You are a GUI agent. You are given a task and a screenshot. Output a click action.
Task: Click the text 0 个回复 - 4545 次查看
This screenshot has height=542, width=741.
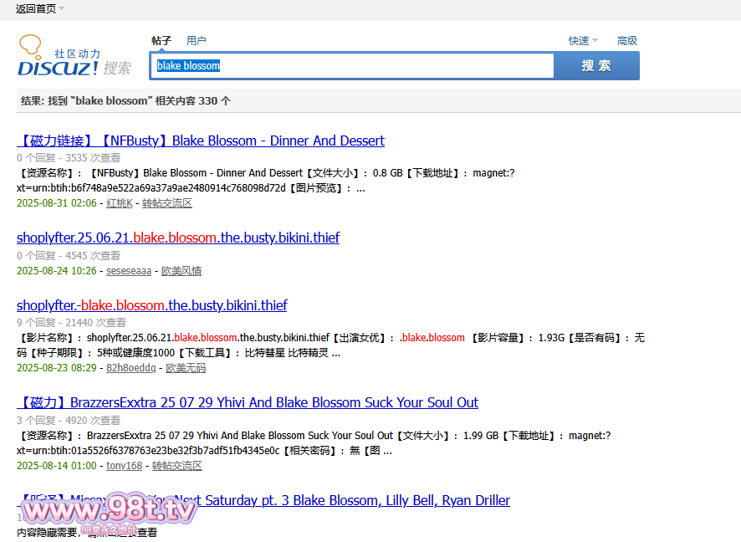click(x=69, y=256)
